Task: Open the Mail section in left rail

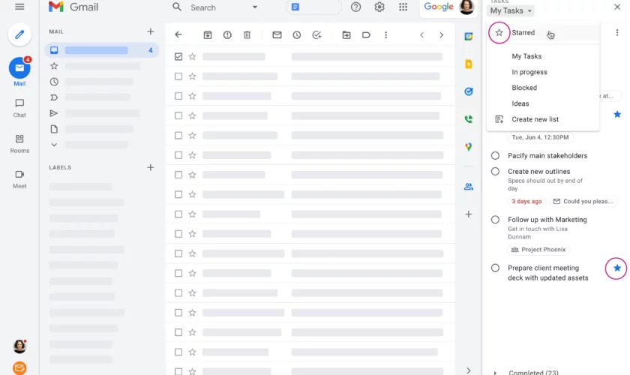Action: coord(19,71)
